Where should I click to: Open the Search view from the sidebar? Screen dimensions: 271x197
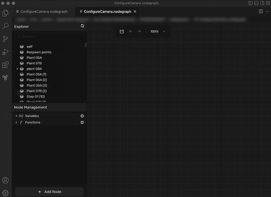pyautogui.click(x=6, y=26)
